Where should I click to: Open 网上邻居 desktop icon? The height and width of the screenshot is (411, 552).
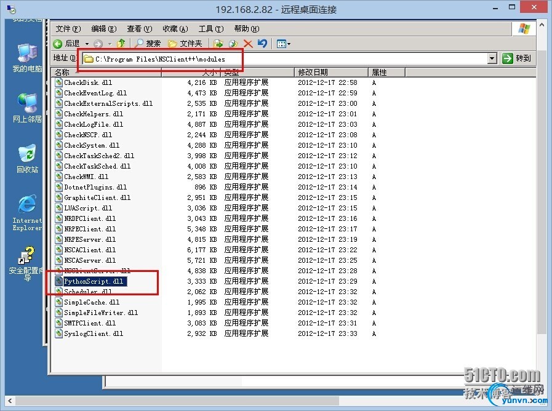(x=27, y=108)
